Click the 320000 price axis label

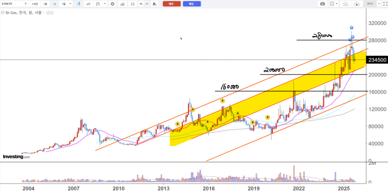tap(377, 23)
